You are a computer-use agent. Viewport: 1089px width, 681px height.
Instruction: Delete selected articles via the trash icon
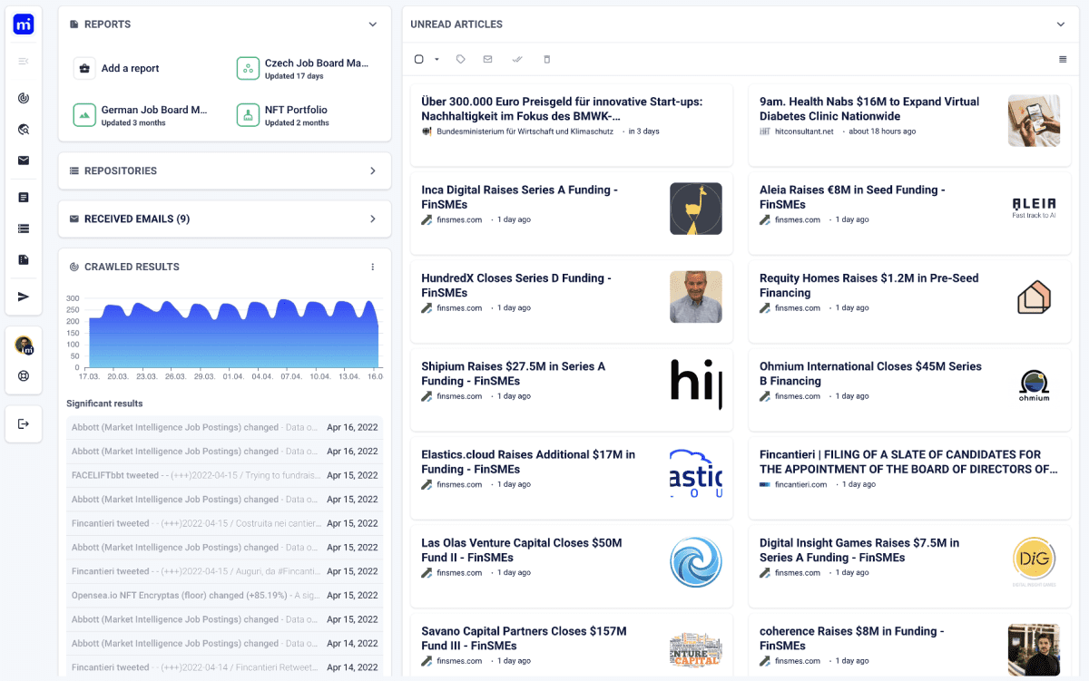tap(546, 58)
